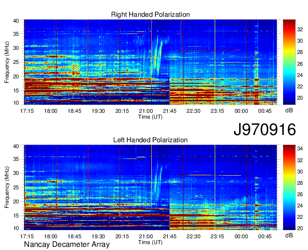Click 30 MHz tick on right-handed frequency axis
The width and height of the screenshot is (308, 250).
16,48
